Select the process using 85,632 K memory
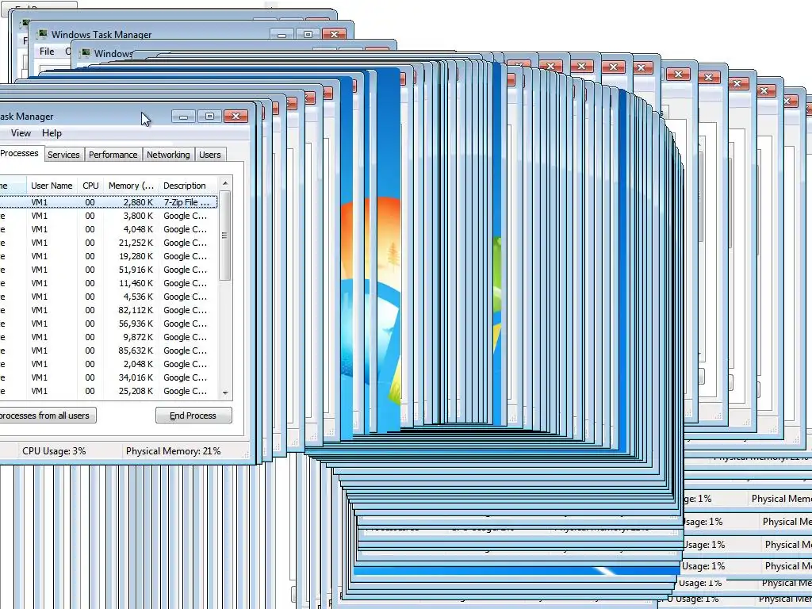Viewport: 812px width, 609px height. pos(108,350)
